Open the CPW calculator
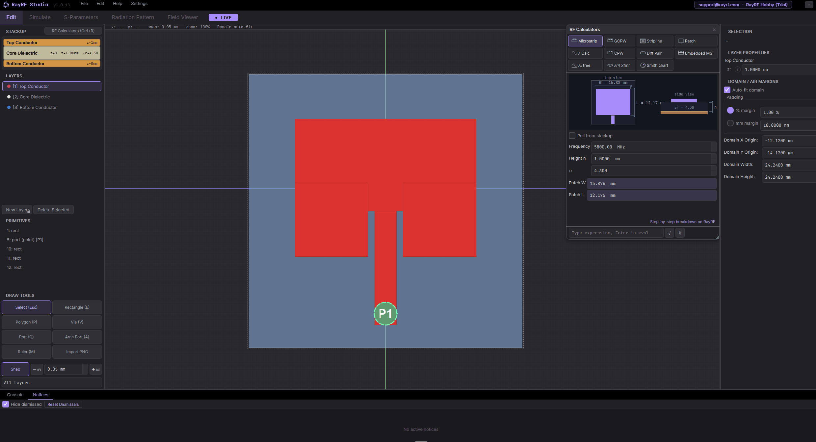Screen dimensions: 816x442 pyautogui.click(x=619, y=53)
